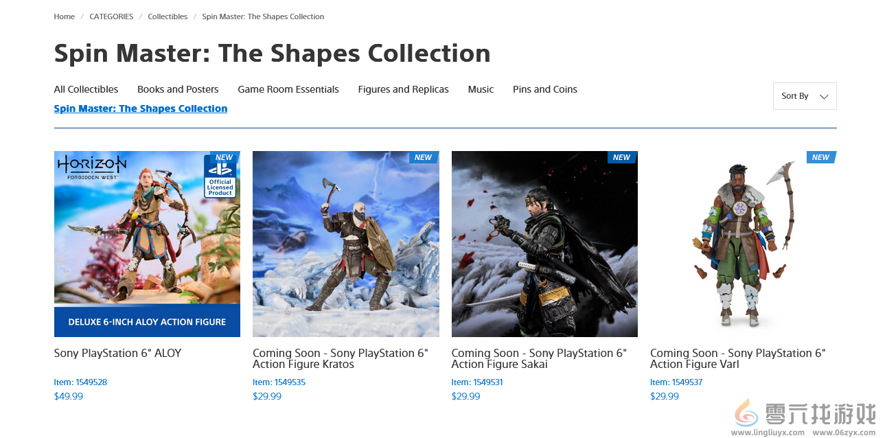Click the active Spin Master: The Shapes Collection link
Viewport: 887px width, 438px height.
pos(141,108)
